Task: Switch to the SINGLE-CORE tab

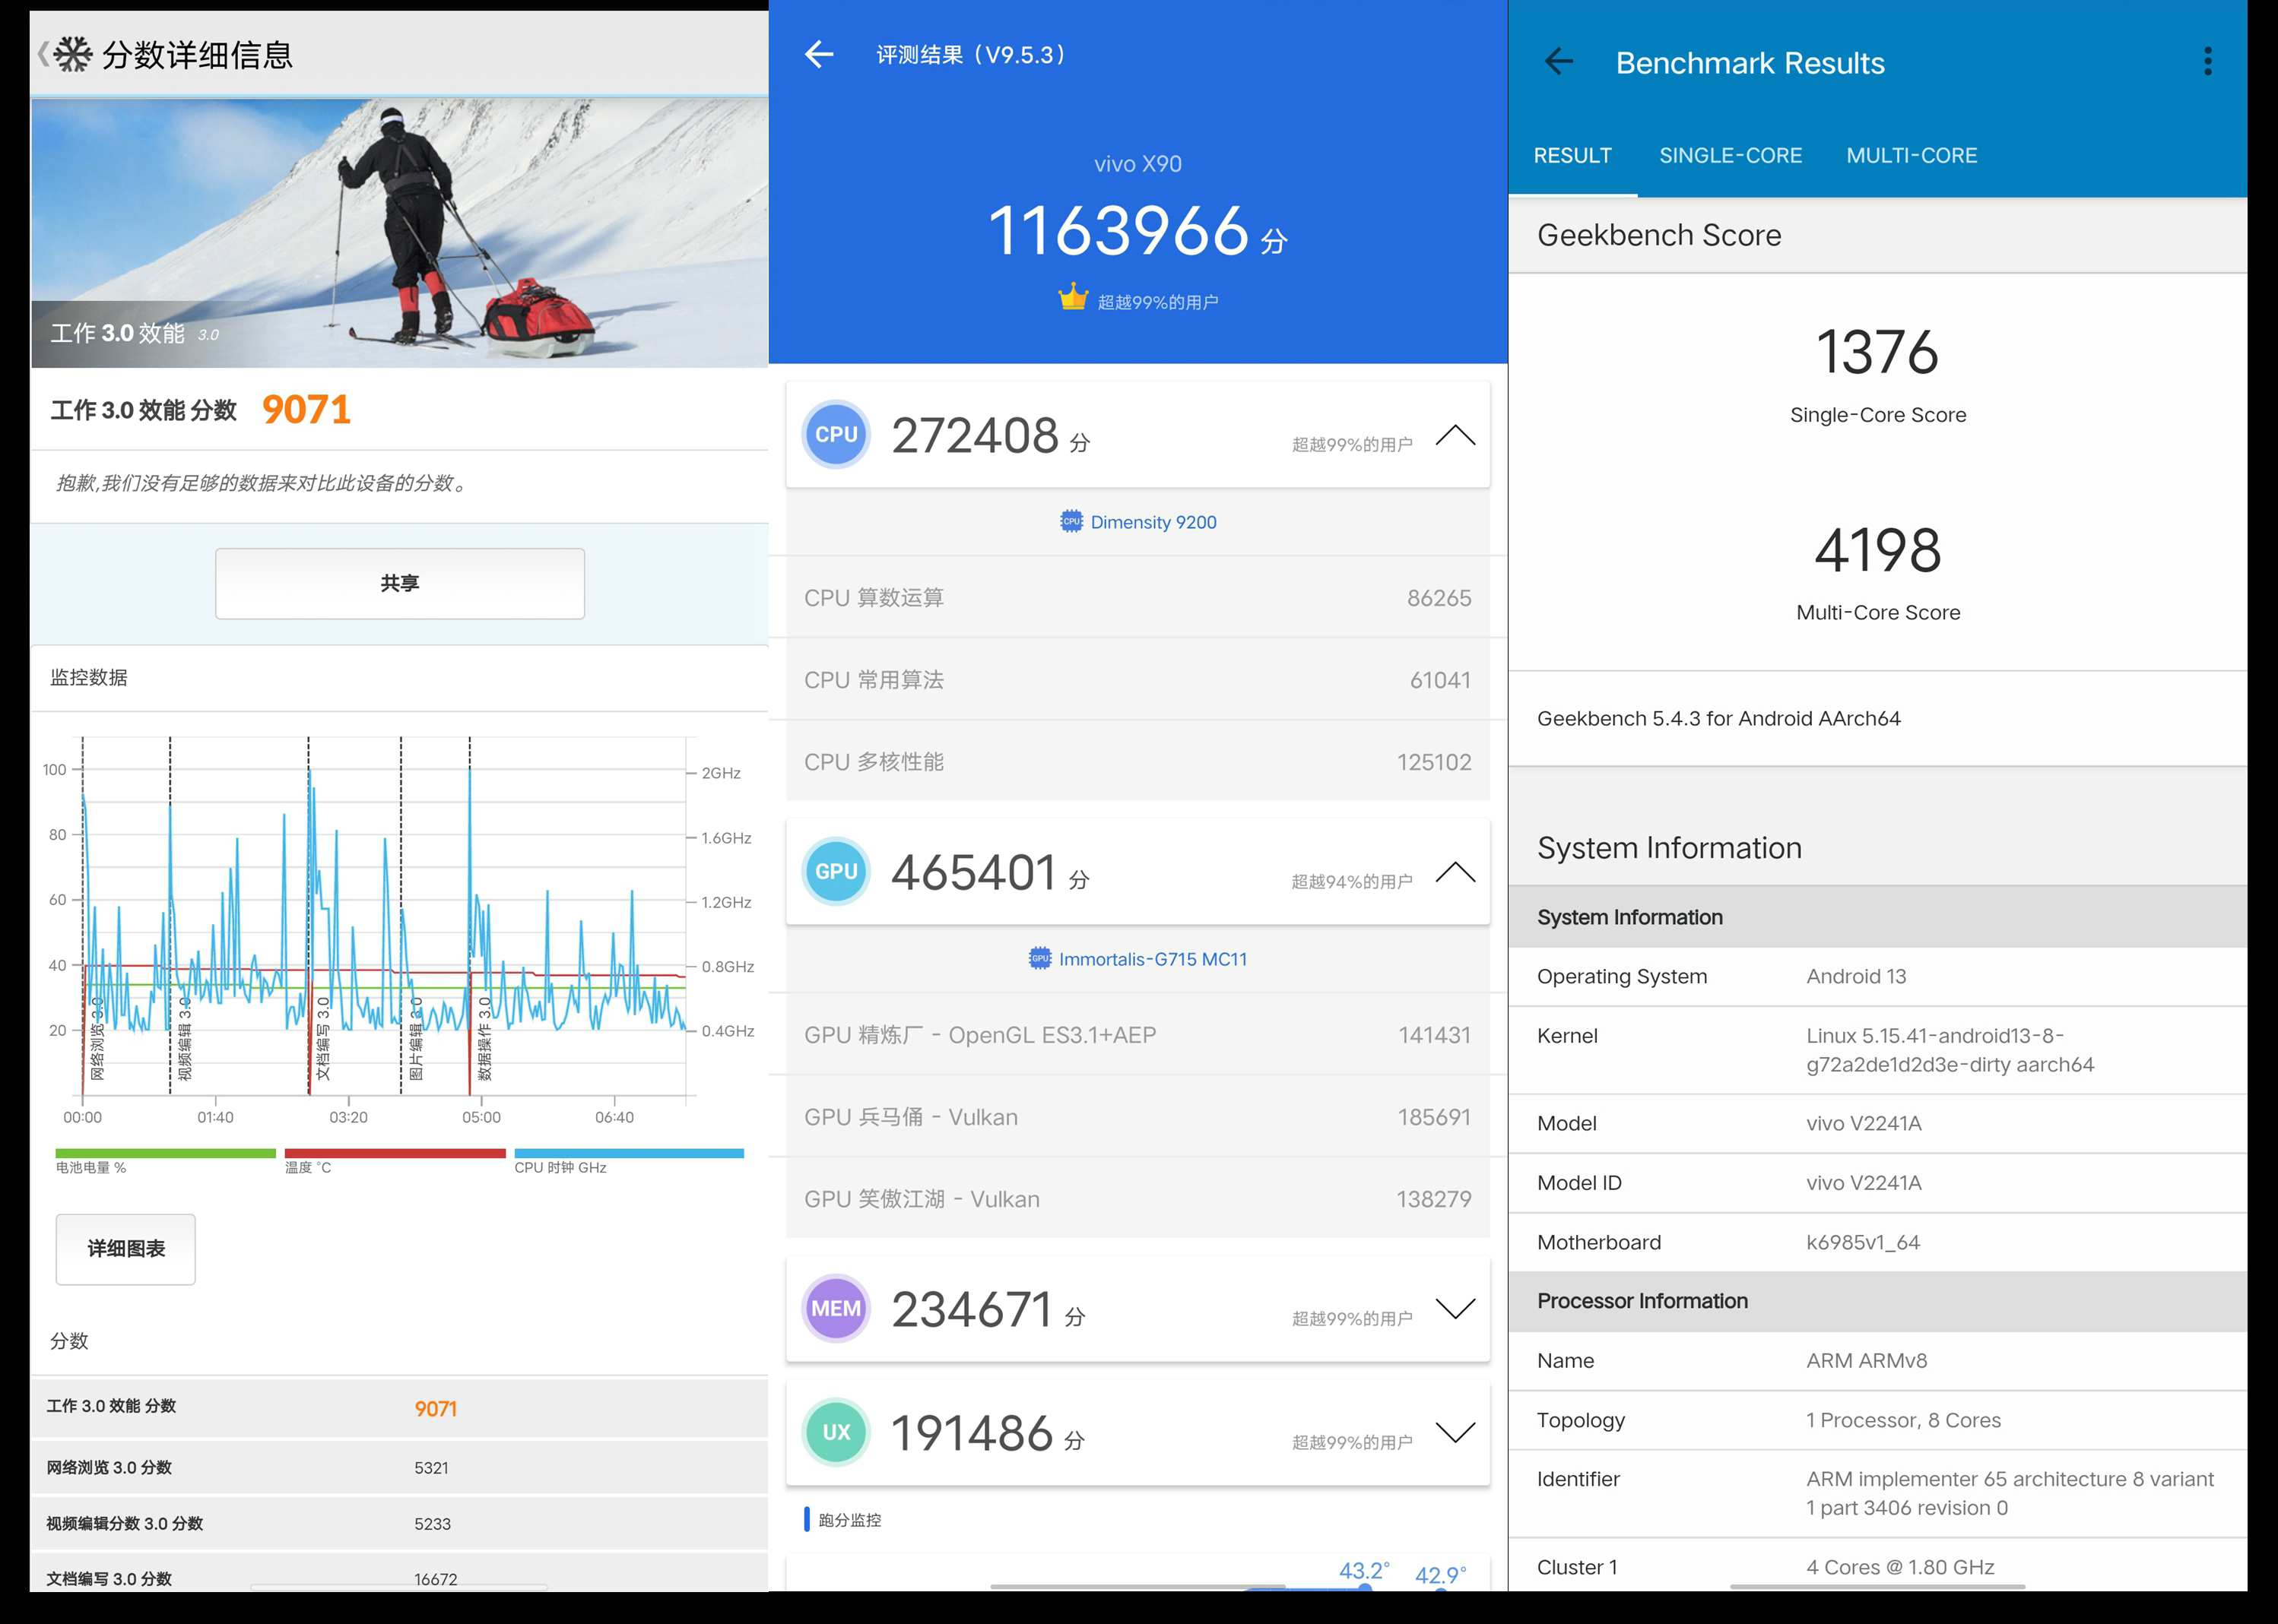Action: (1731, 156)
